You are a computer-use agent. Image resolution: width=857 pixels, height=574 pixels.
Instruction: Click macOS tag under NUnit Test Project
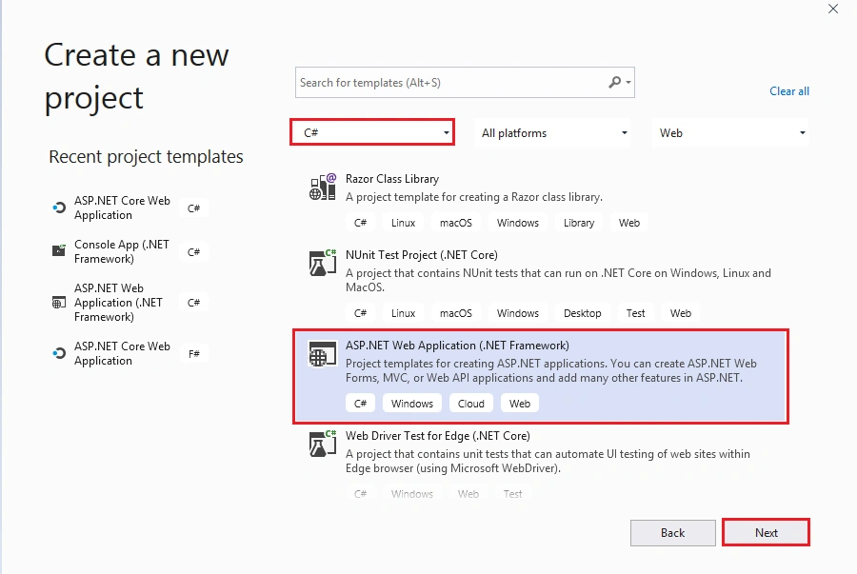[456, 313]
